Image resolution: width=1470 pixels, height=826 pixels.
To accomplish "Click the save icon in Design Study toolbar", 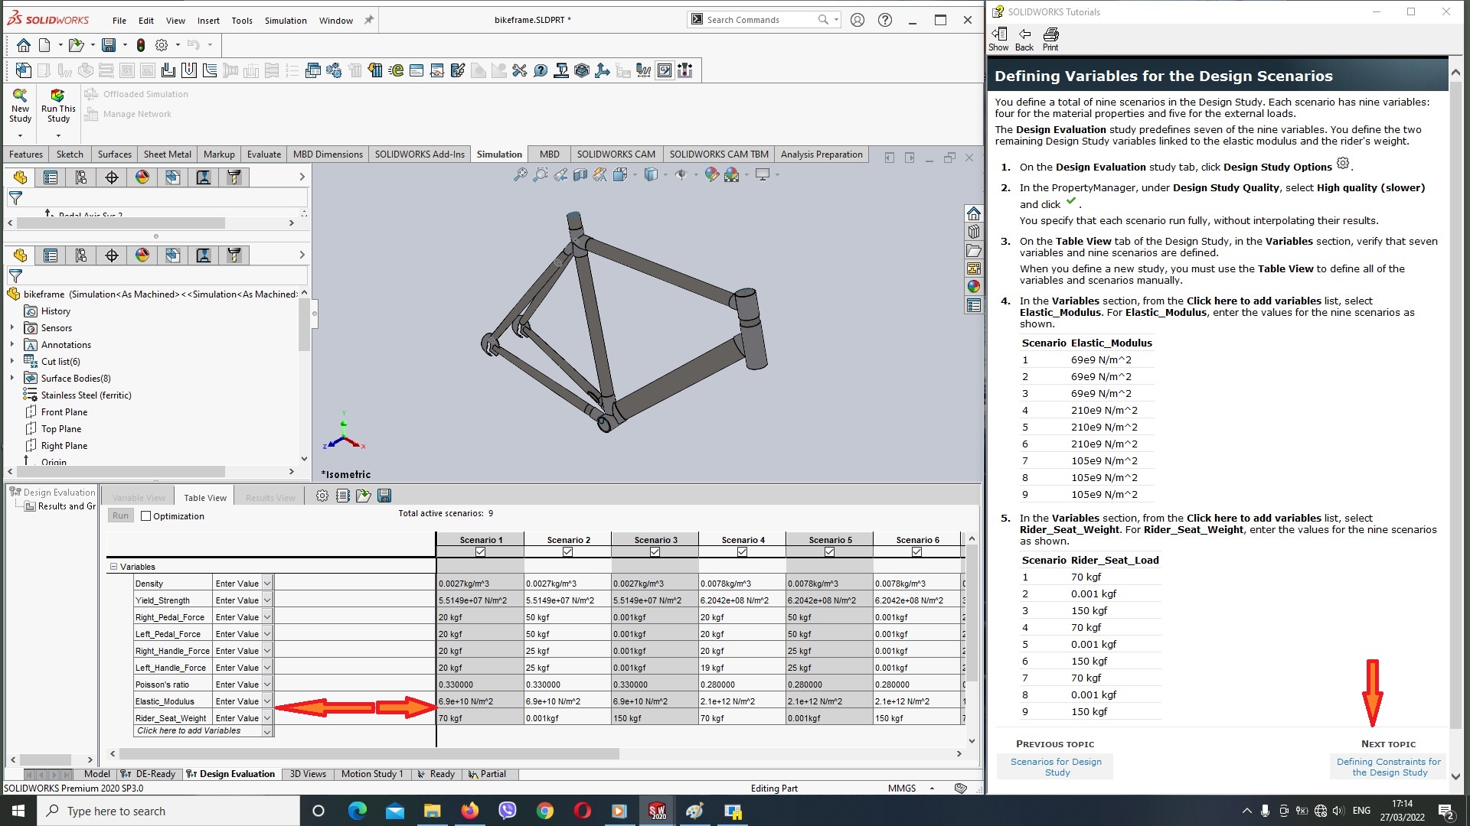I will 384,496.
